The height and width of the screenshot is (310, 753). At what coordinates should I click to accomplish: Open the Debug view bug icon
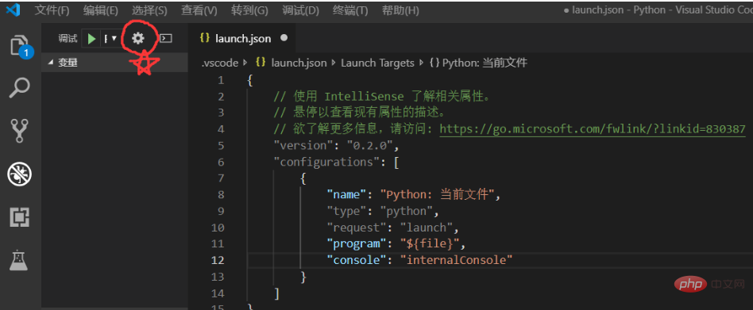(20, 174)
